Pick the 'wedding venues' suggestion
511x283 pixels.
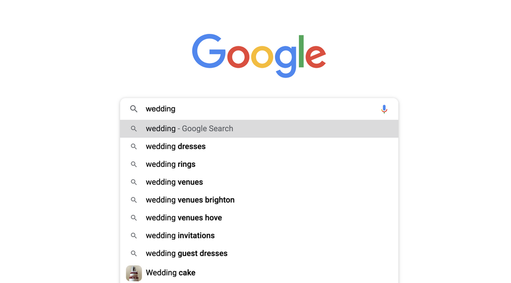pos(174,182)
